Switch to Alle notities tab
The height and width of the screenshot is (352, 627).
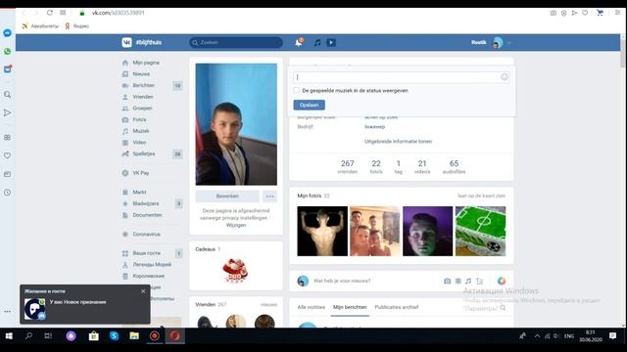pos(312,307)
